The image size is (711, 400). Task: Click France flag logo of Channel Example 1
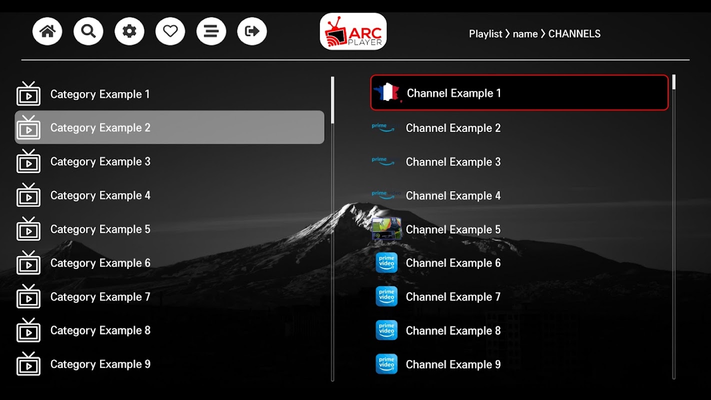(x=387, y=92)
